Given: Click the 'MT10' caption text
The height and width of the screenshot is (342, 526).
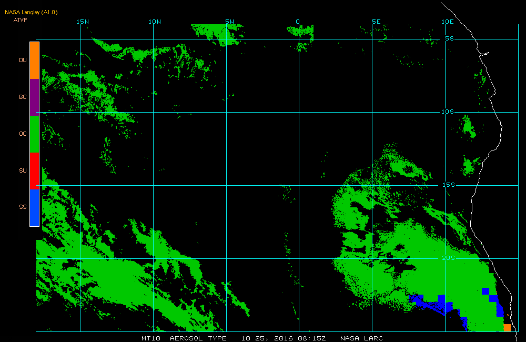Looking at the screenshot, I should point(151,338).
